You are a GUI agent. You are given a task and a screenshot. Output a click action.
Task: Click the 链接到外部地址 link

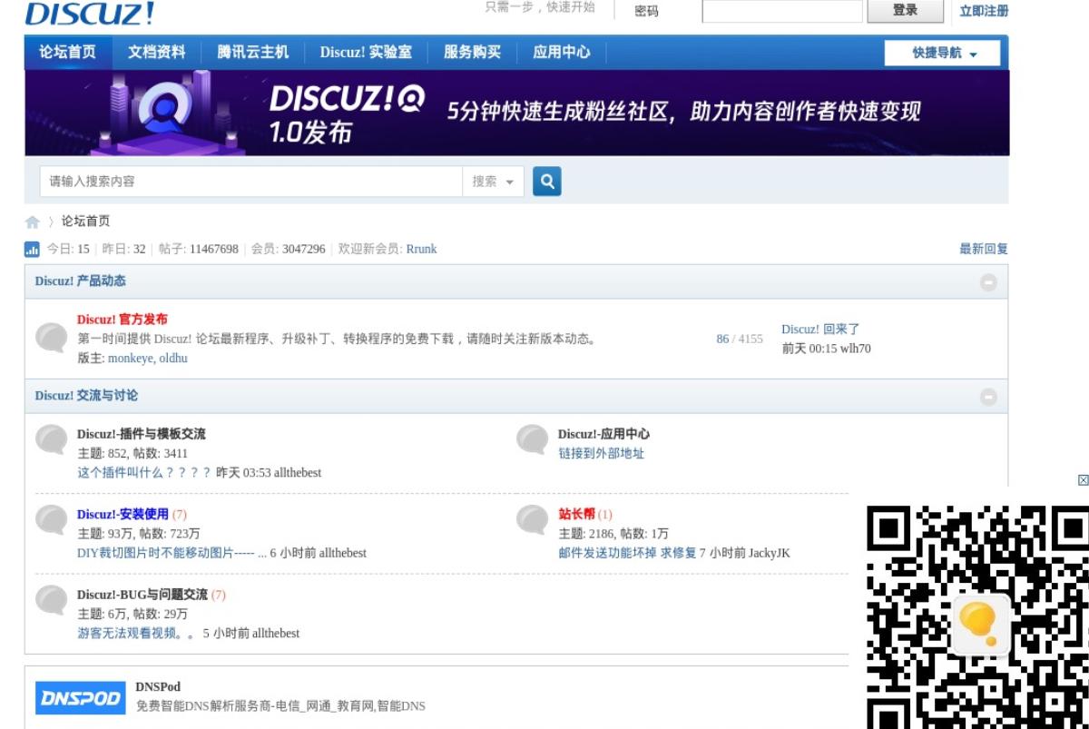point(601,453)
